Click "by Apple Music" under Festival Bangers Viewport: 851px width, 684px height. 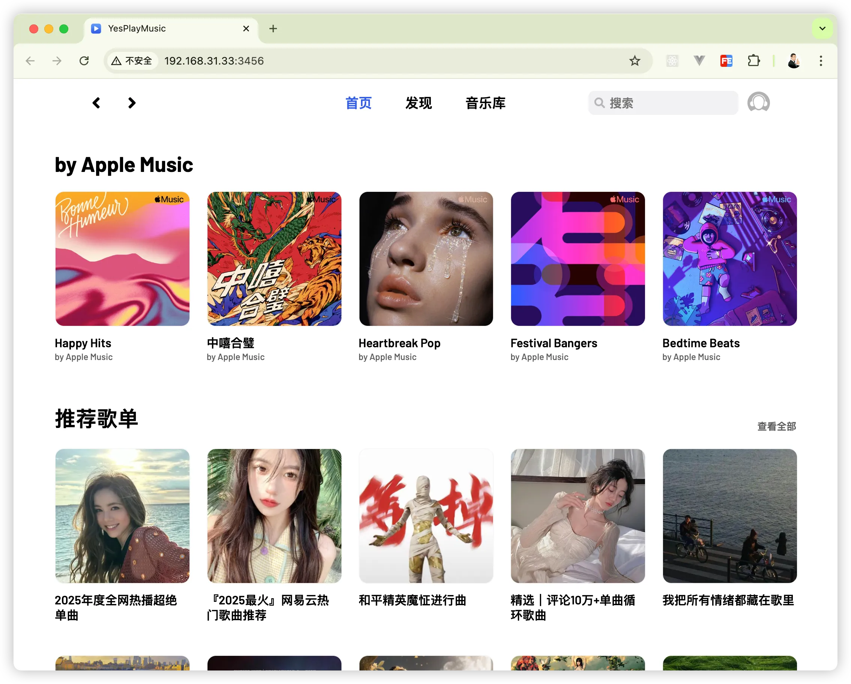pos(540,357)
